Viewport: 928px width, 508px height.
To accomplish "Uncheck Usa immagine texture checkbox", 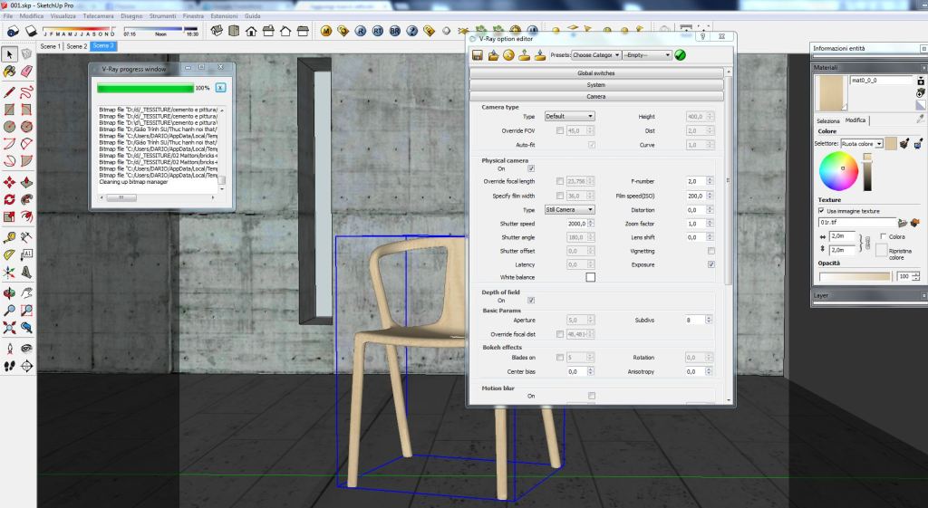I will (x=821, y=211).
